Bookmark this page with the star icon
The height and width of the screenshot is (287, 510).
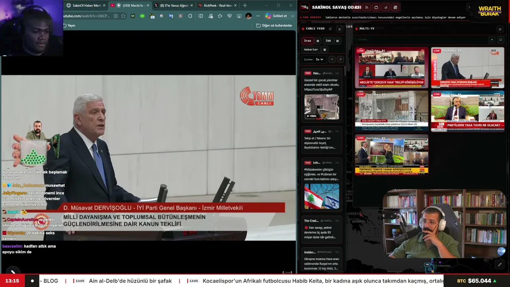[124, 16]
